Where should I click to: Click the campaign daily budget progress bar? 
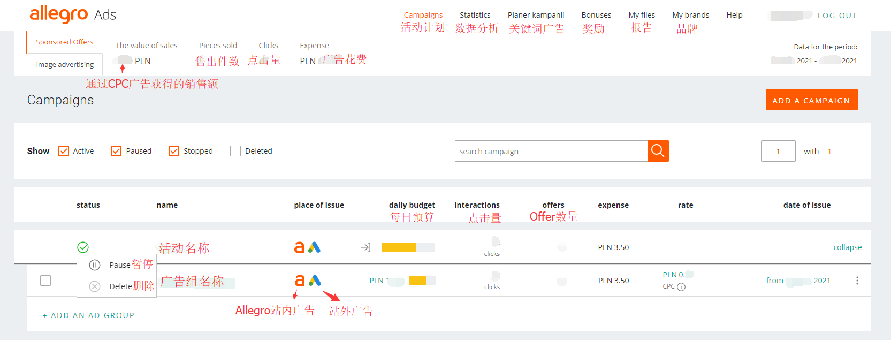pyautogui.click(x=408, y=247)
